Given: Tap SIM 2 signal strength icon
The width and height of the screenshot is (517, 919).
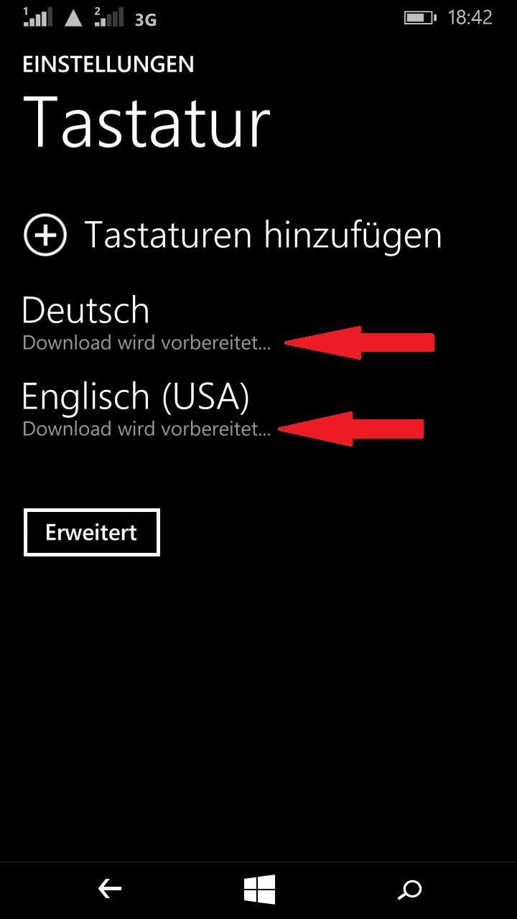Looking at the screenshot, I should click(x=108, y=17).
